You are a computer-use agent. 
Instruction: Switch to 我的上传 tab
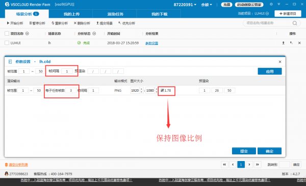click(x=71, y=14)
